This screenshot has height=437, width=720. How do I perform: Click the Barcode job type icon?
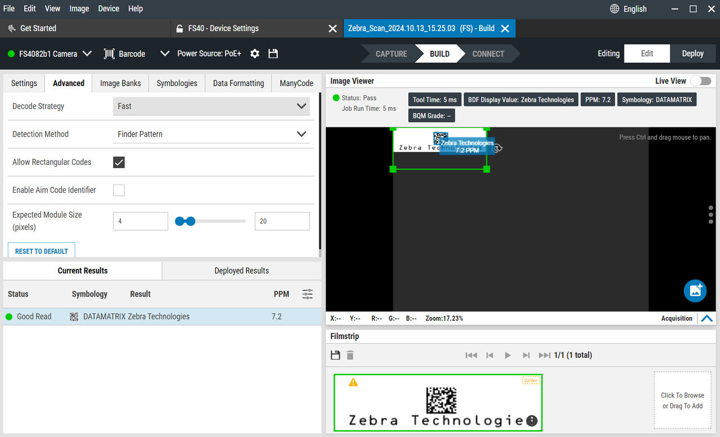pyautogui.click(x=110, y=53)
